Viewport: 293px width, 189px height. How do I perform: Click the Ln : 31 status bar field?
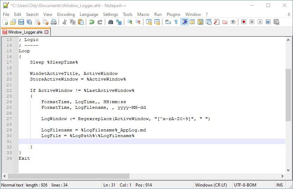[x=109, y=185]
